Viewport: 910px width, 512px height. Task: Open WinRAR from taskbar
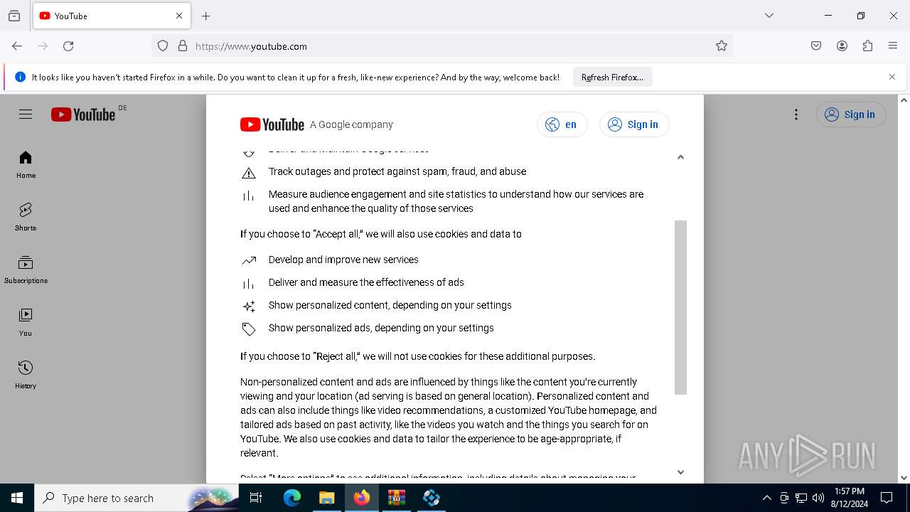[396, 498]
